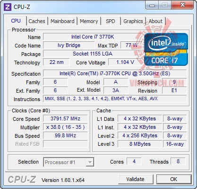Click the Processor selection dropdown arrow

click(x=90, y=162)
